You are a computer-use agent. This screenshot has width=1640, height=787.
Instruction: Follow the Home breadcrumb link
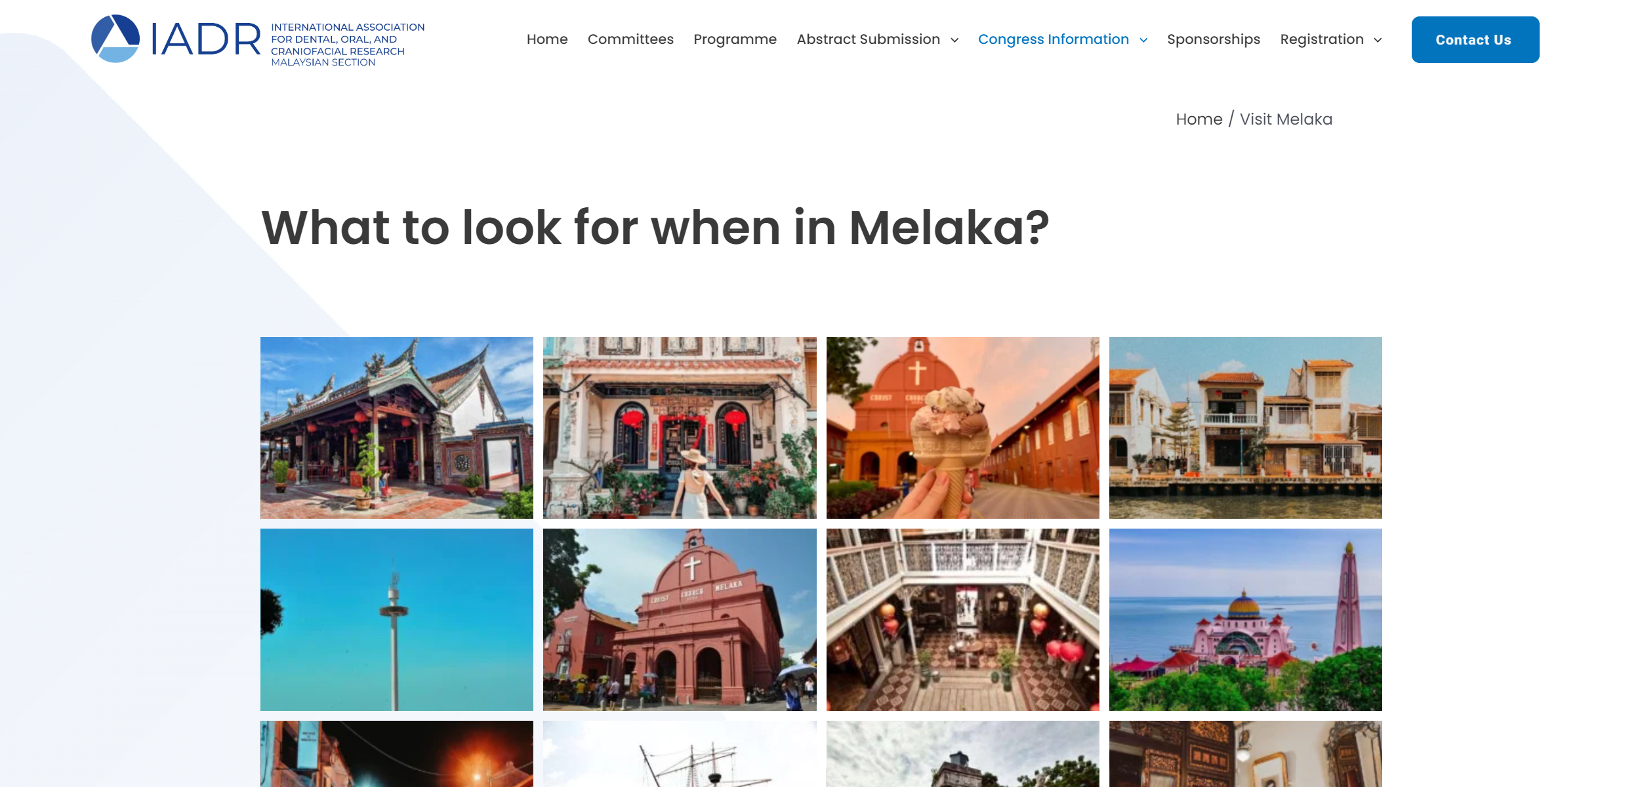[1199, 119]
